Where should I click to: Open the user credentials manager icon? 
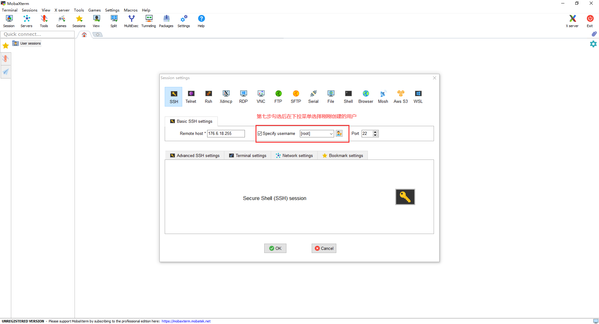point(339,134)
